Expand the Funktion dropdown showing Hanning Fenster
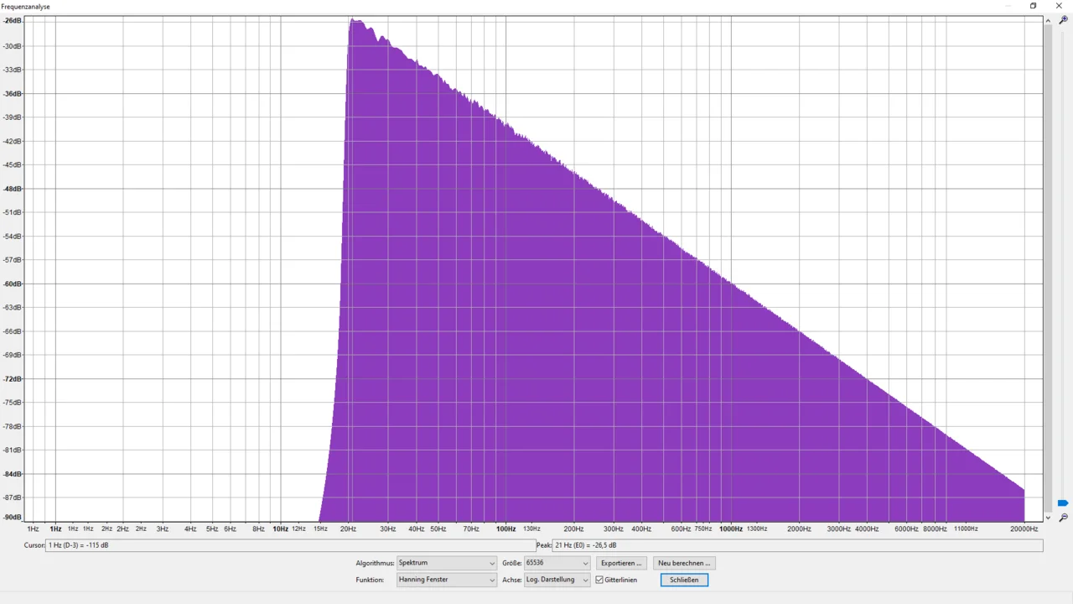The height and width of the screenshot is (604, 1073). [446, 580]
